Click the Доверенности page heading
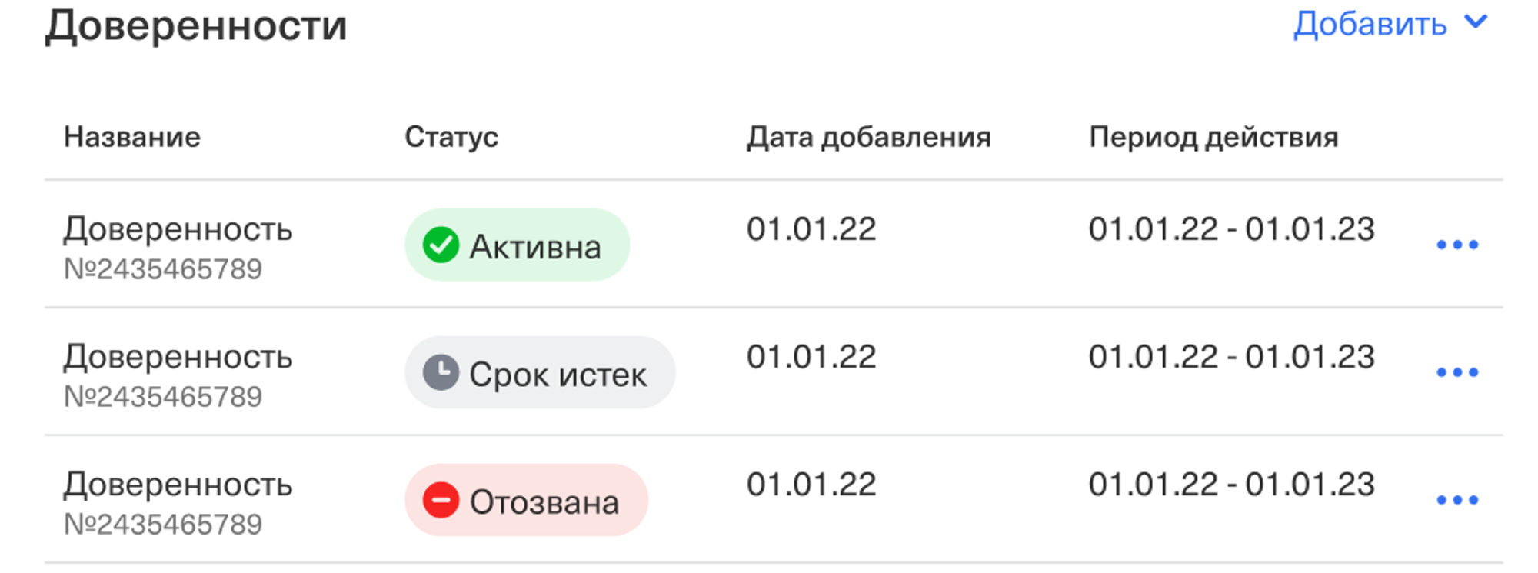Image resolution: width=1538 pixels, height=573 pixels. (196, 25)
